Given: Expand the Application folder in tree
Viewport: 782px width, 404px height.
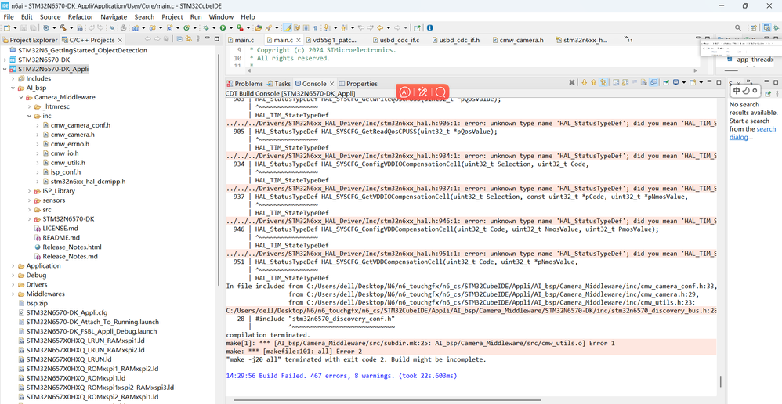Looking at the screenshot, I should pyautogui.click(x=12, y=265).
